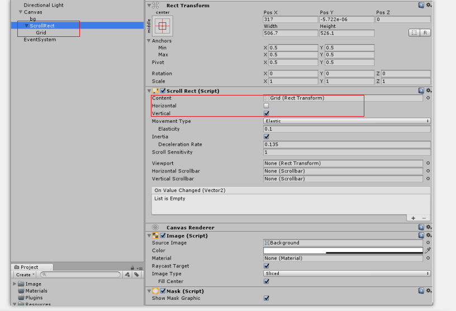Pick sprite for the Source Image field

click(428, 242)
